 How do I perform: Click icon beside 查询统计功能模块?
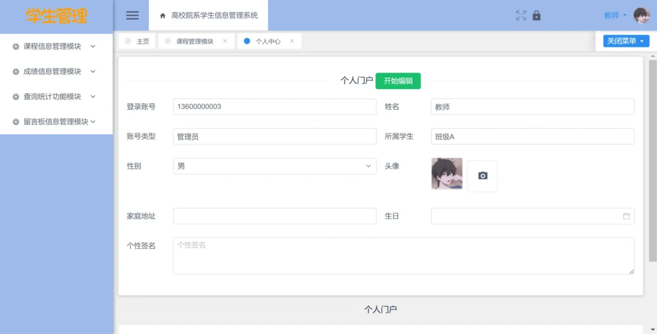(x=16, y=97)
